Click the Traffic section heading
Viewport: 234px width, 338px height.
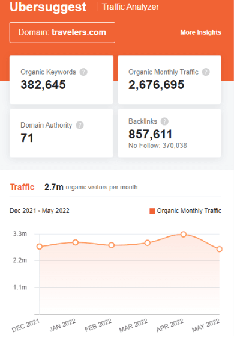click(x=22, y=187)
